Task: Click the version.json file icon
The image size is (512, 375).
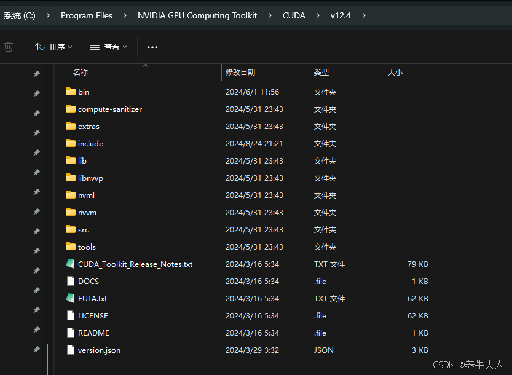Action: coord(71,350)
